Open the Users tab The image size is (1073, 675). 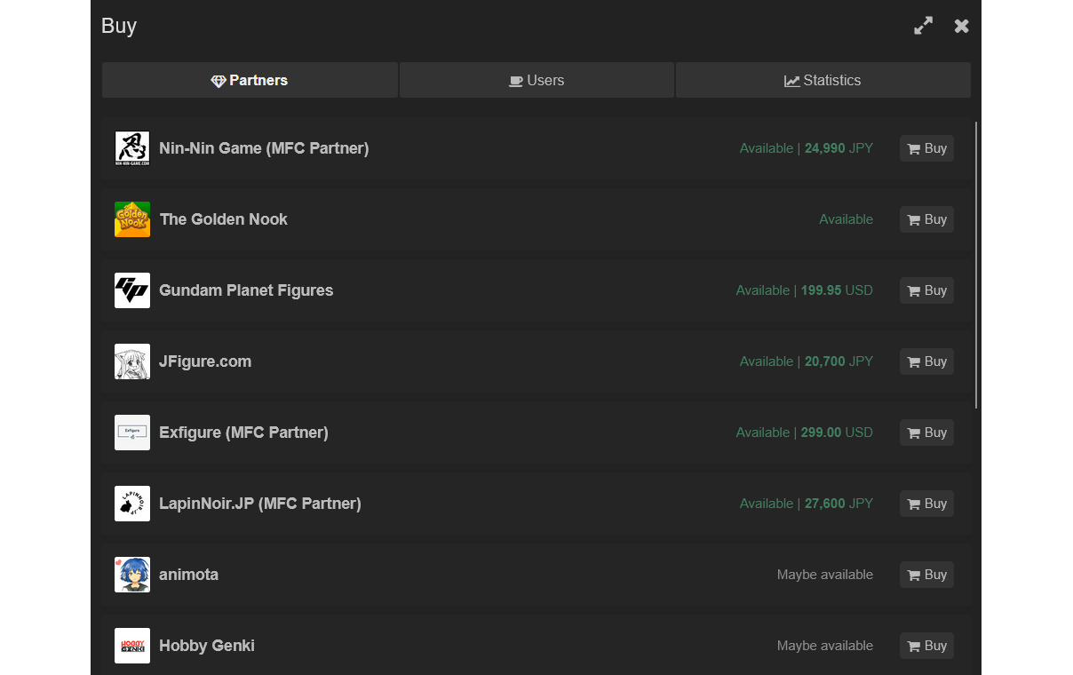[x=536, y=80]
